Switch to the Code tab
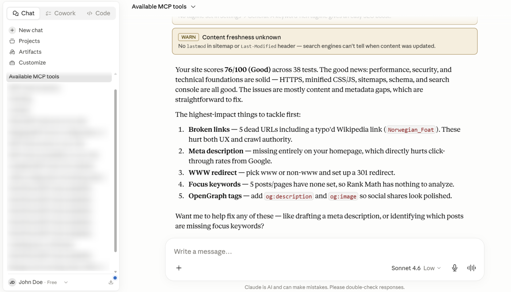 pos(99,13)
